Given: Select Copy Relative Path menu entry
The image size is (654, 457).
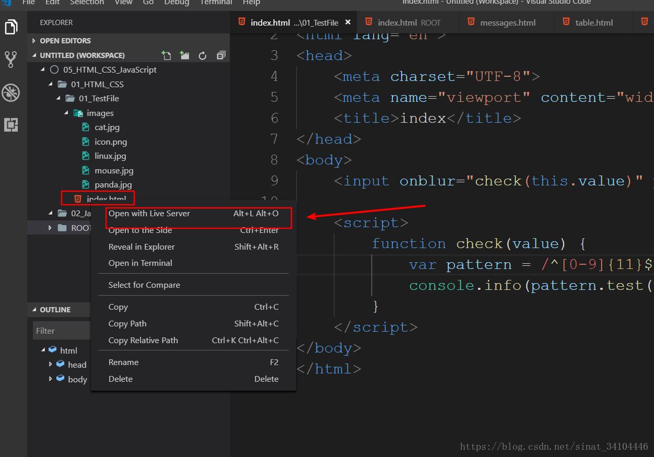Looking at the screenshot, I should pyautogui.click(x=143, y=341).
